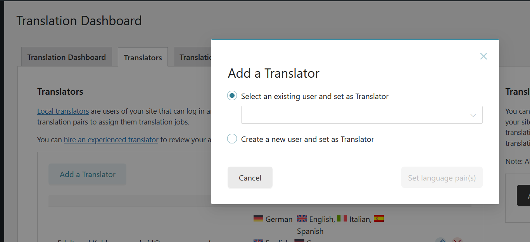Click the blue edit pencil icon
Image resolution: width=530 pixels, height=242 pixels.
(x=440, y=240)
